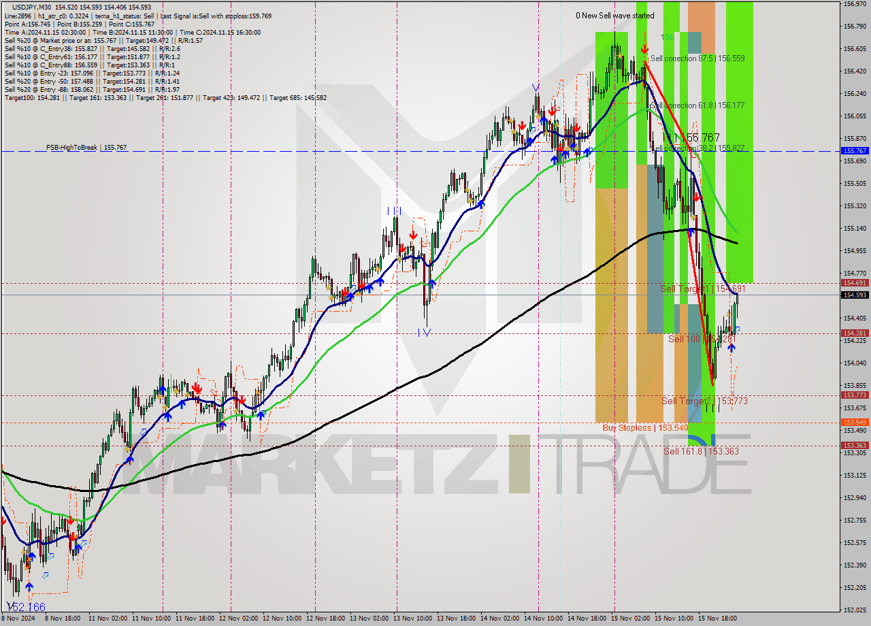This screenshot has height=626, width=871.
Task: Click the blue 155.767 price tag on axis
Action: (855, 151)
